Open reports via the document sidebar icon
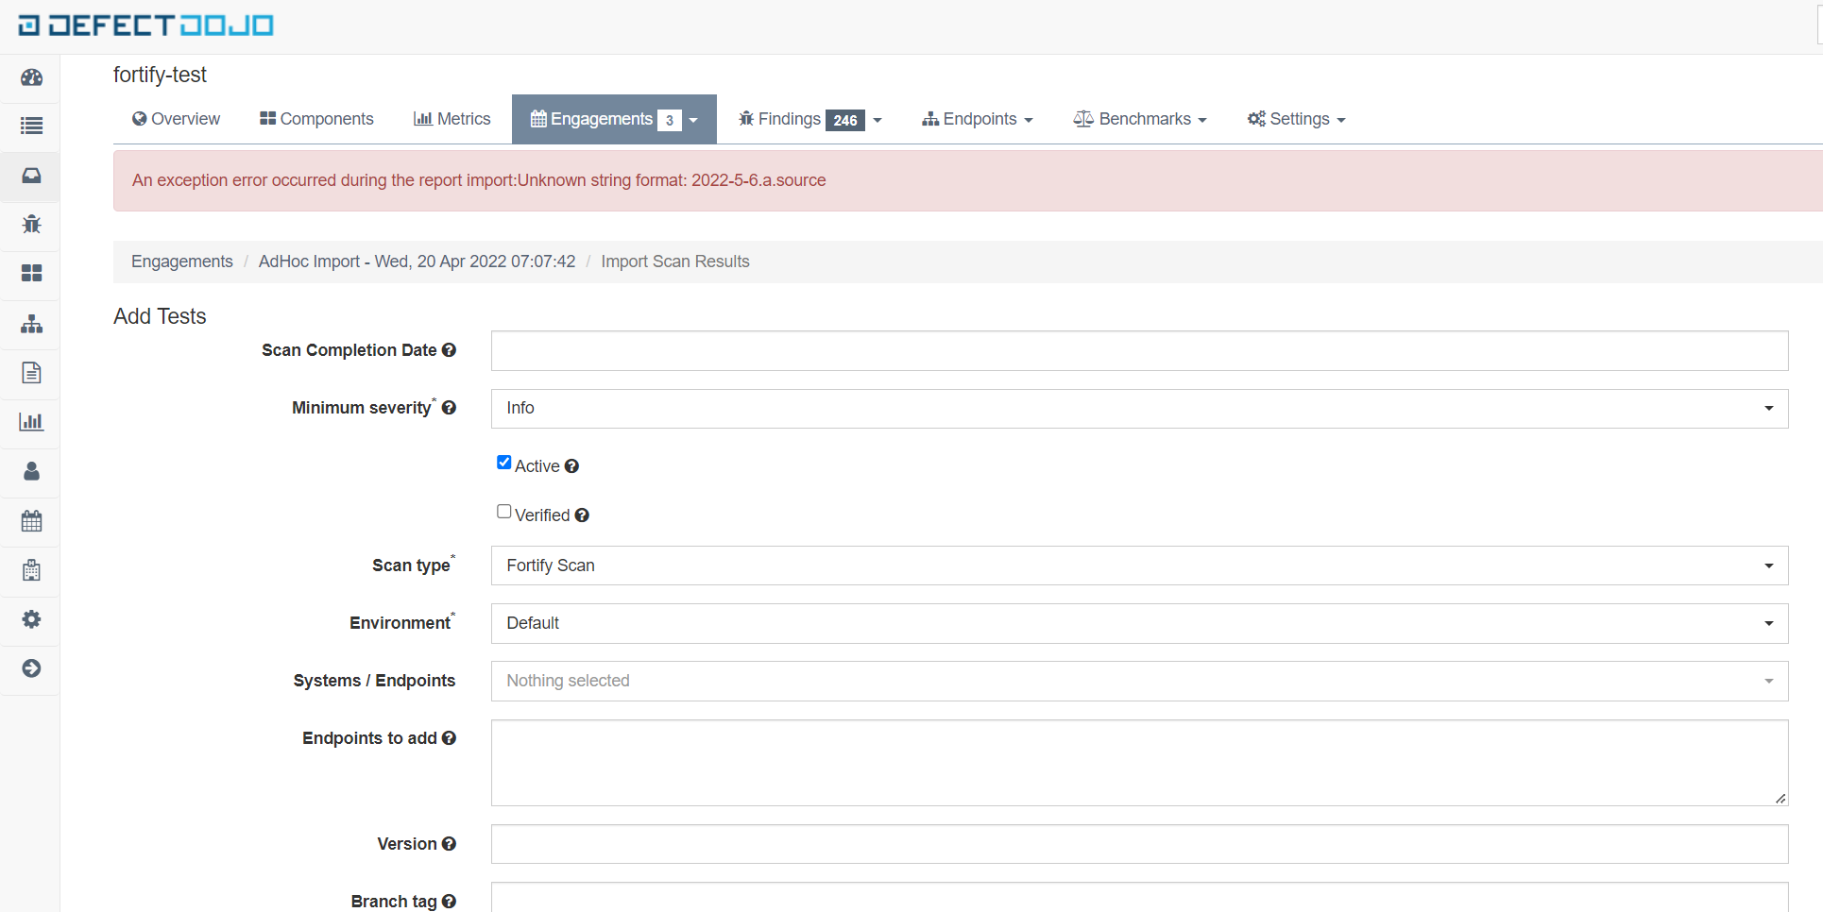Viewport: 1823px width, 912px height. 31,373
